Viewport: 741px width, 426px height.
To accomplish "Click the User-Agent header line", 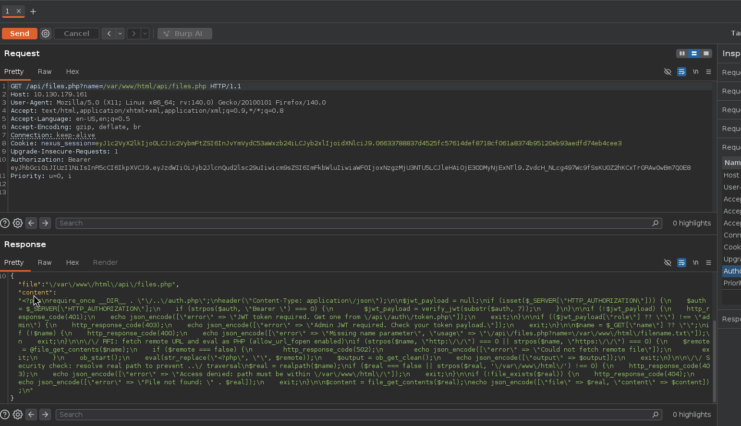I will tap(168, 103).
